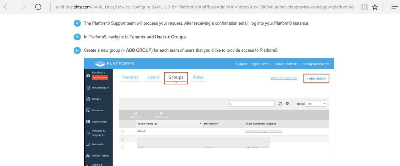The height and width of the screenshot is (166, 400).
Task: Switch to the Tenants tab
Action: coord(130,77)
